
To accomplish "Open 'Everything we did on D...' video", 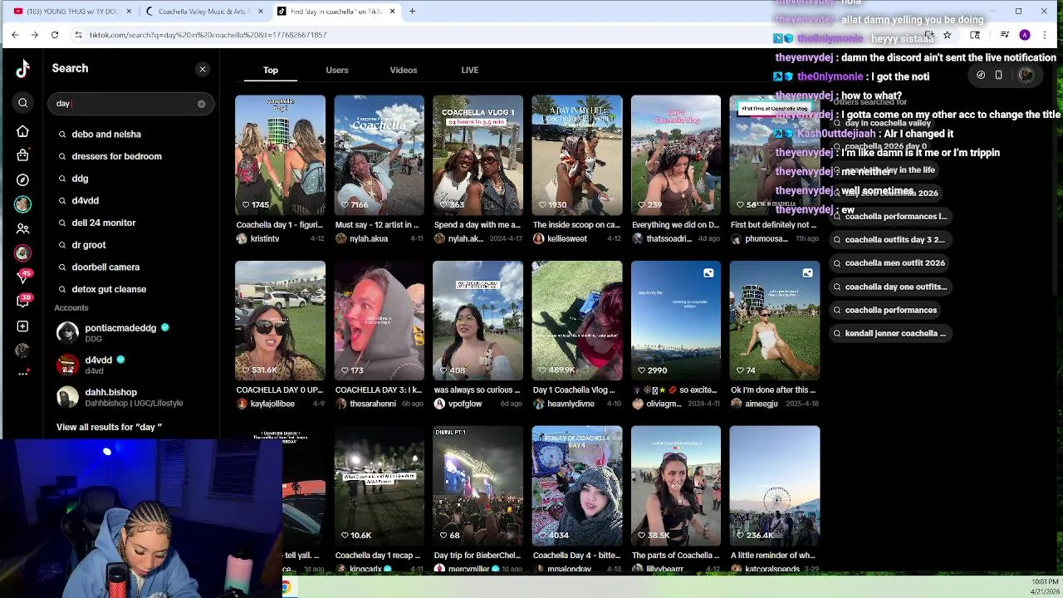I will (675, 155).
